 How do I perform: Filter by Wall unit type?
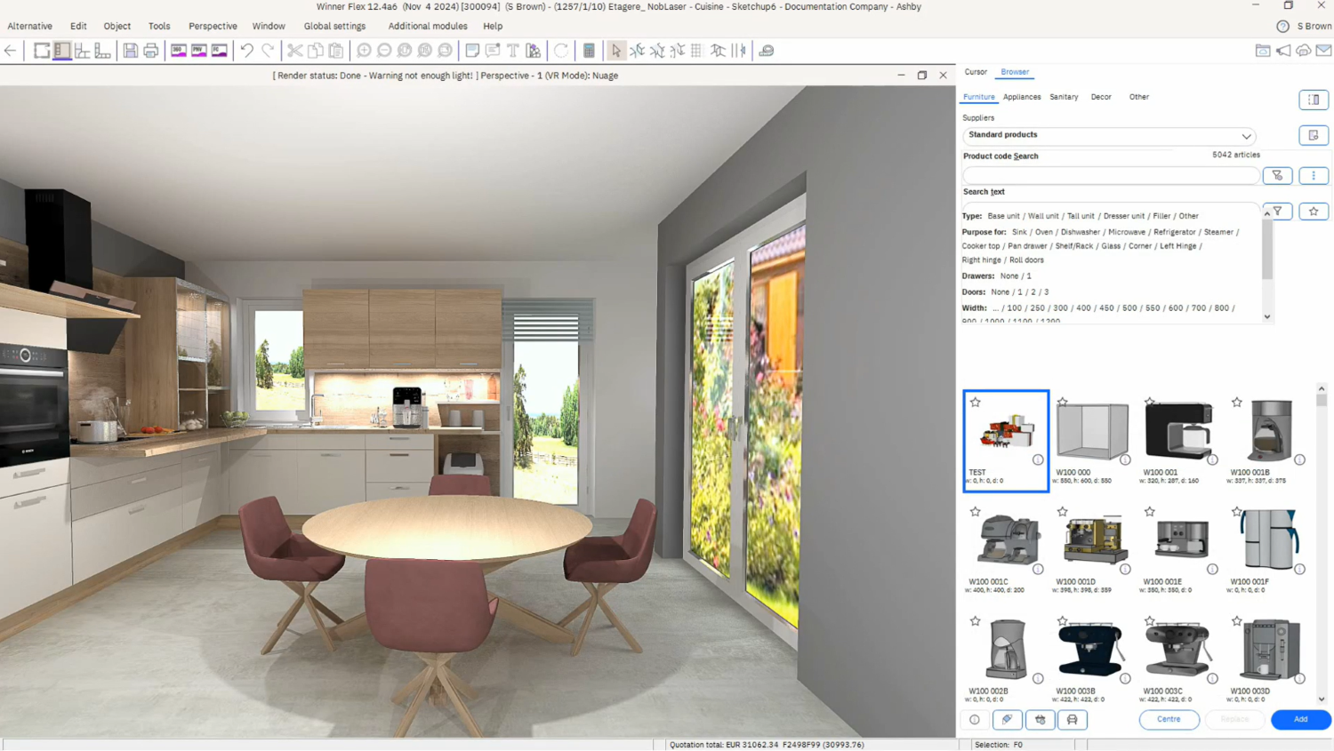click(x=1043, y=216)
